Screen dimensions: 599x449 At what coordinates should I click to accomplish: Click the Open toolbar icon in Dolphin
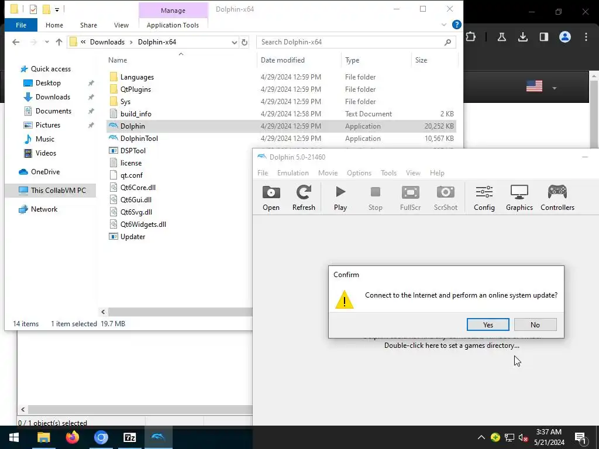(271, 198)
